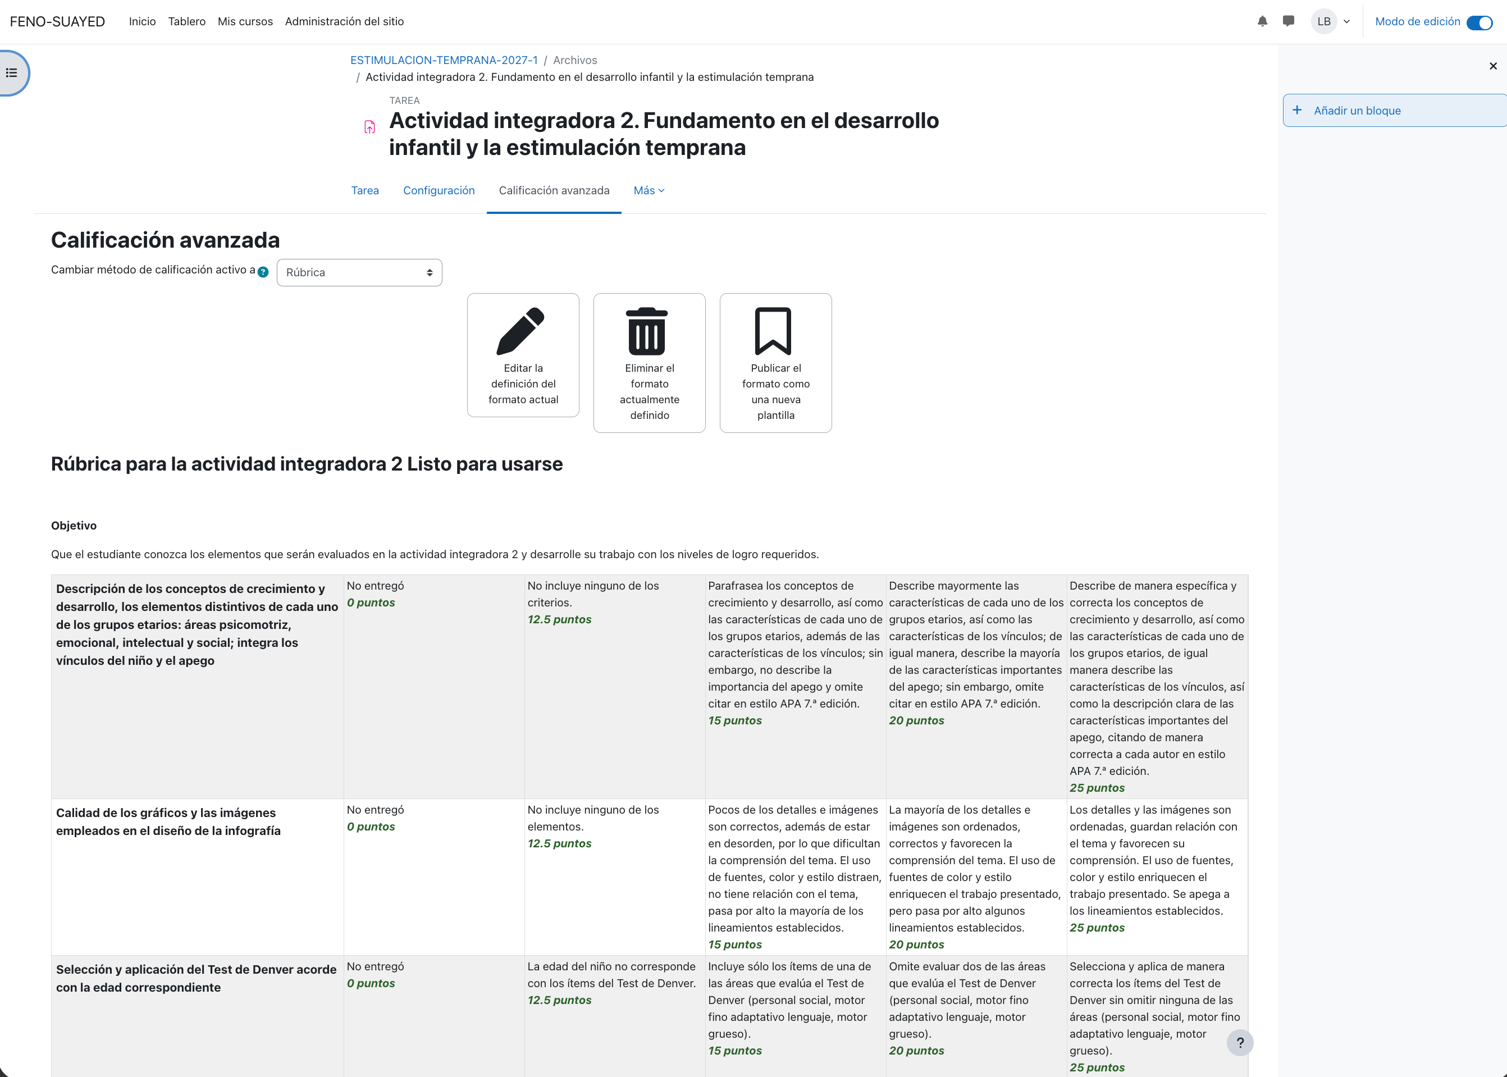Click the FENO-SUAYED site name

58,21
